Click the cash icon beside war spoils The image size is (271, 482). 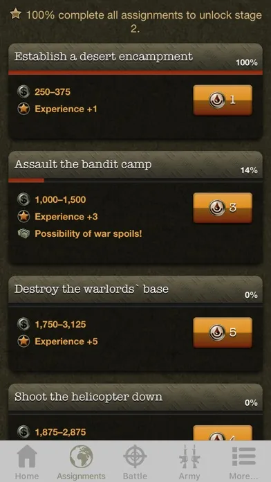pos(24,233)
